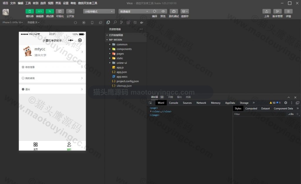Open the 工具 menu
Image resolution: width=301 pixels, height=184 pixels.
28,3
